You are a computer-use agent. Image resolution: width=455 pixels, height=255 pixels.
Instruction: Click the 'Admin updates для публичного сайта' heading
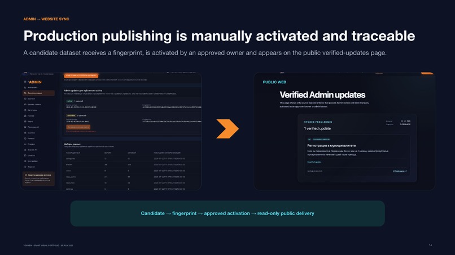tap(82, 91)
